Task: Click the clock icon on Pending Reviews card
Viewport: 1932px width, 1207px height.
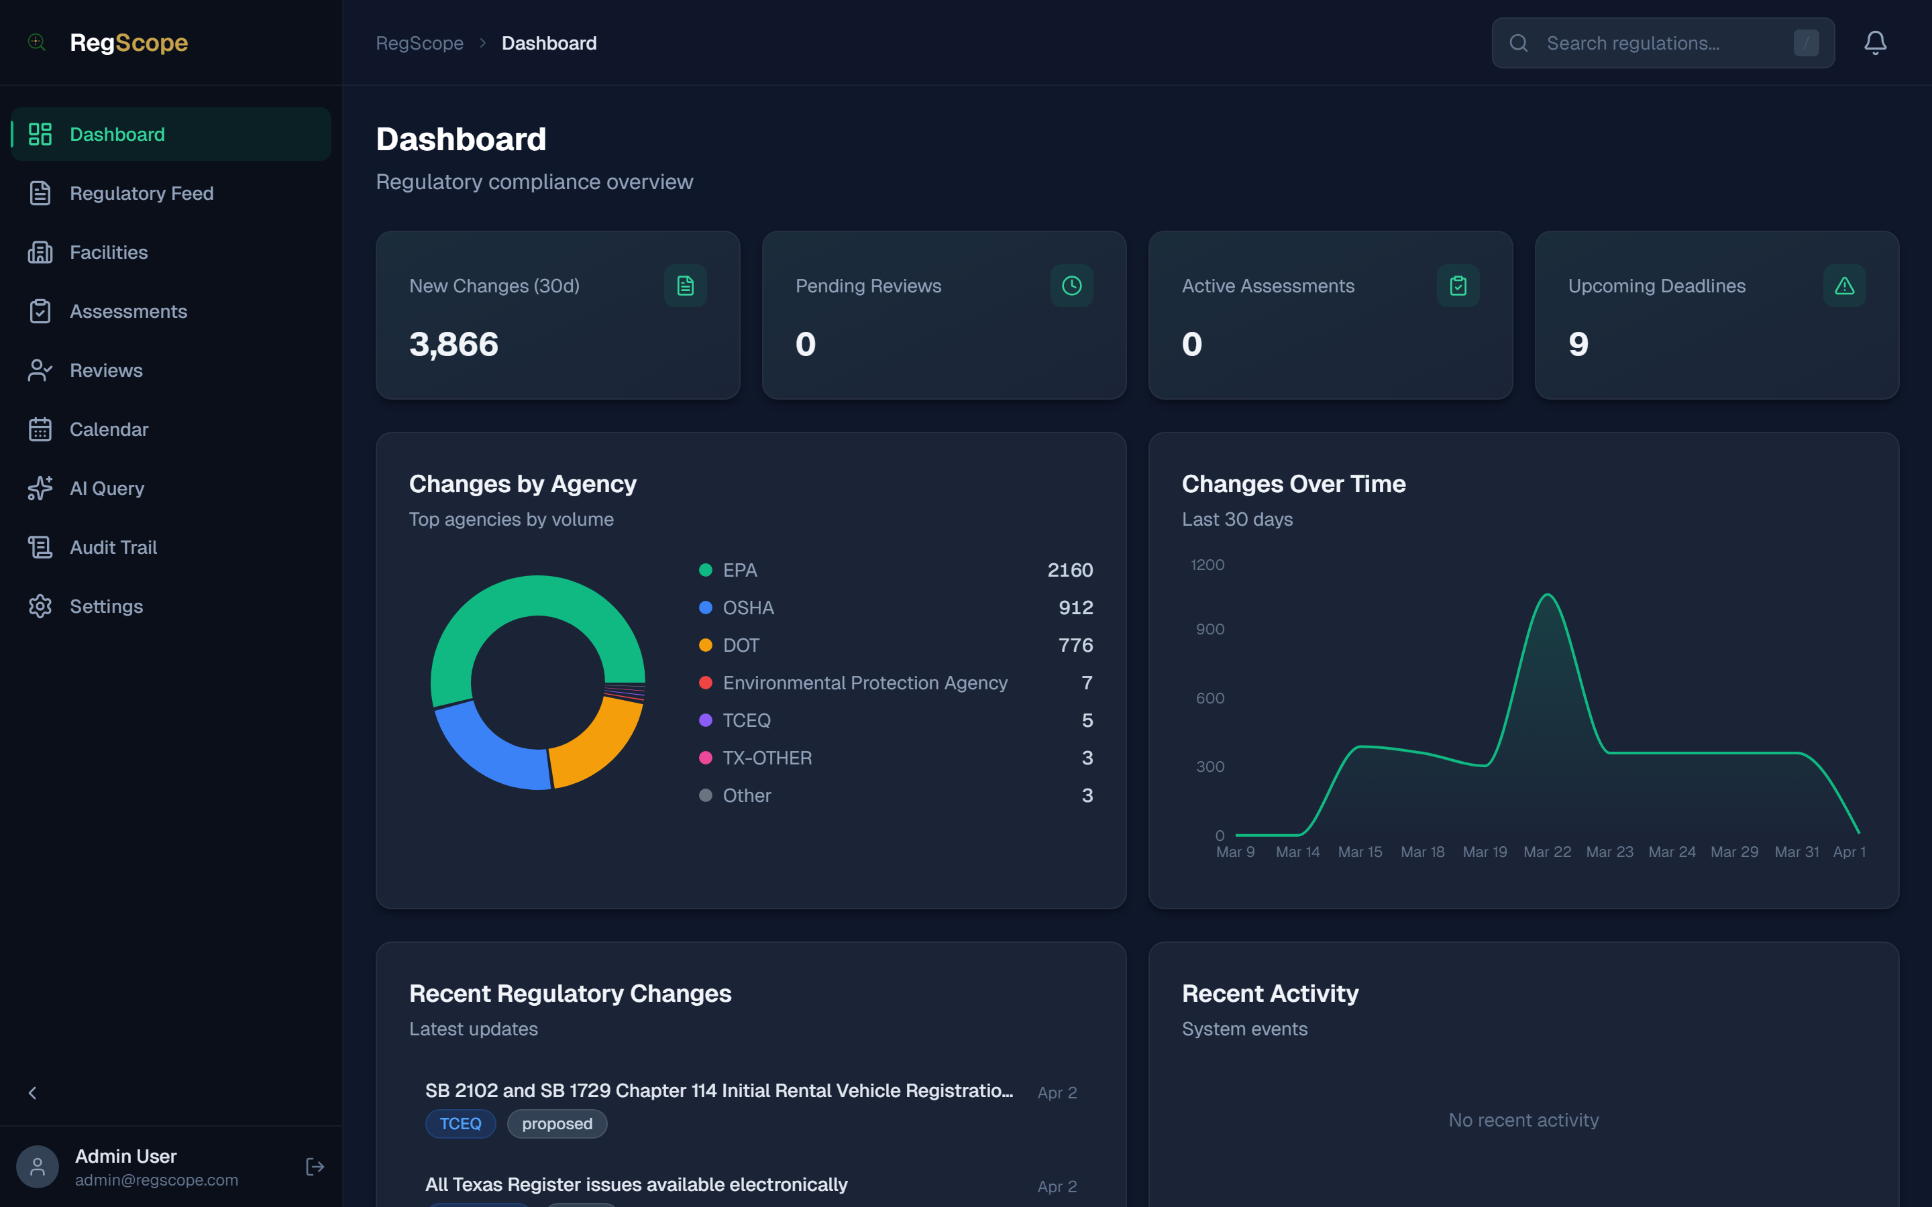Action: coord(1071,285)
